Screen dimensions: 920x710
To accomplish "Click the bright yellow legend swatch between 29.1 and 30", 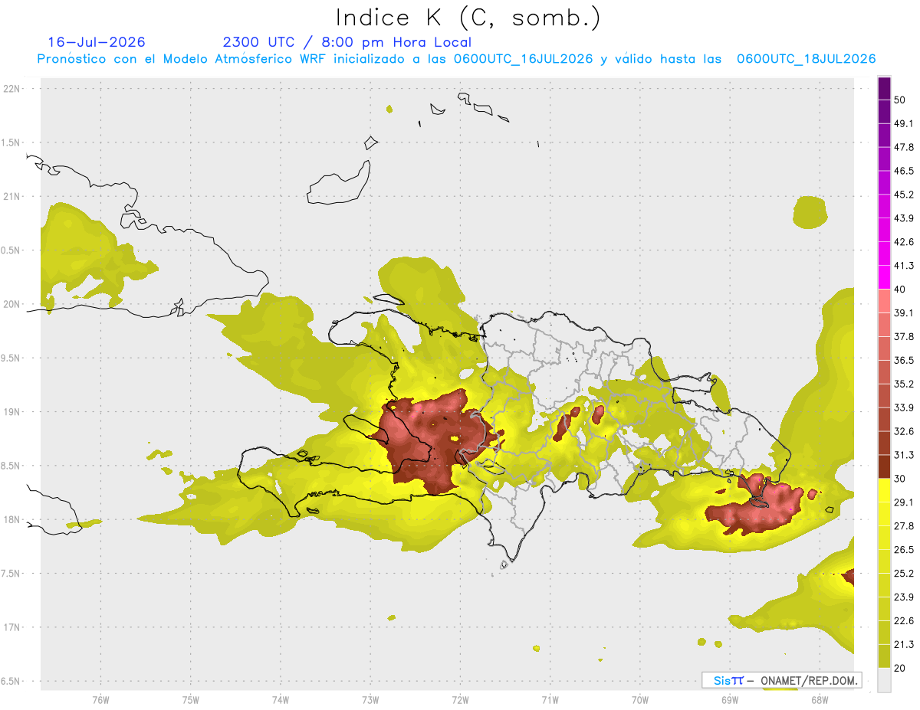I will coord(884,491).
